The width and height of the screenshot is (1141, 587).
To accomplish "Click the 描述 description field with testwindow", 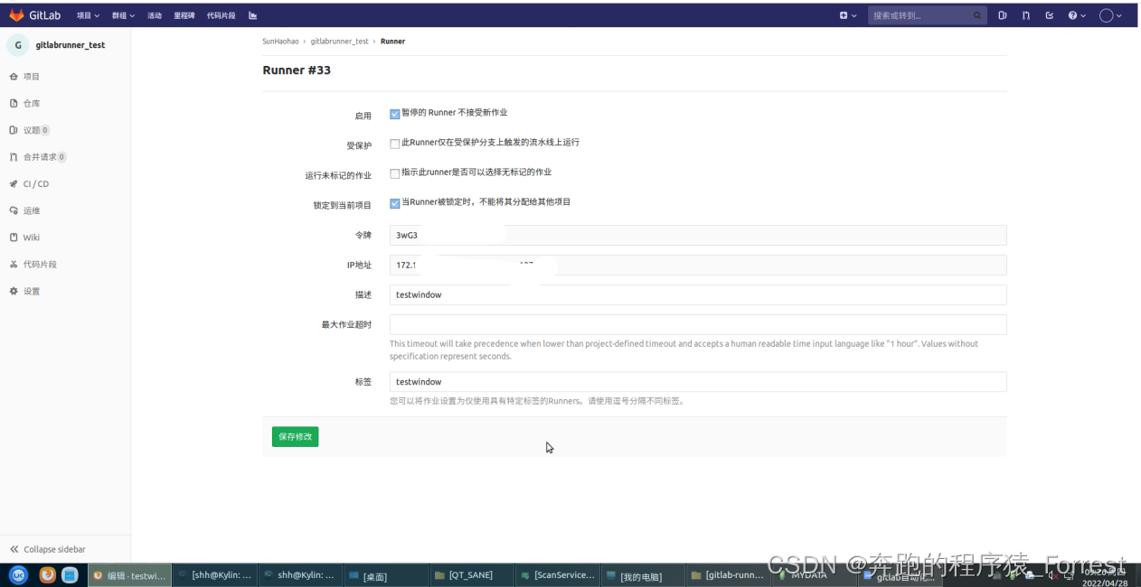I will [x=698, y=294].
